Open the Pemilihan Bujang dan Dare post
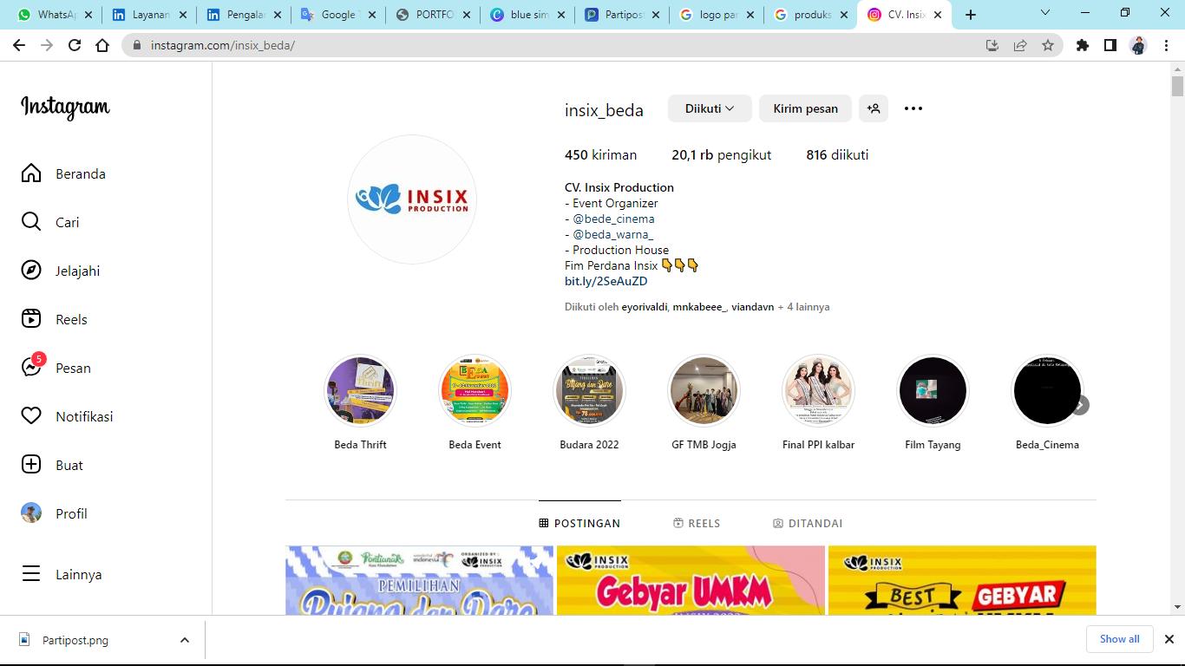Screen dimensions: 1185x666 419,580
